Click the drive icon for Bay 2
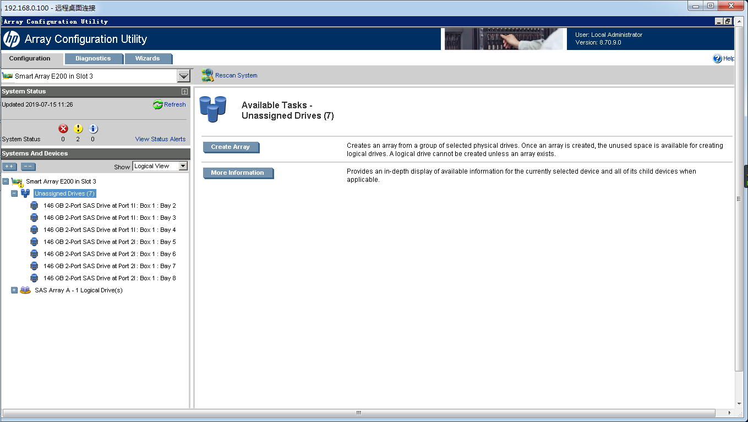 (x=34, y=206)
